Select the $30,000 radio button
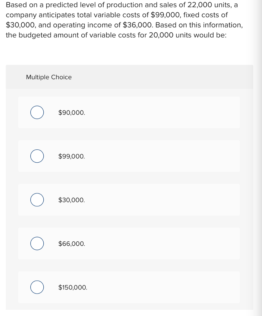The image size is (262, 316). coord(37,200)
